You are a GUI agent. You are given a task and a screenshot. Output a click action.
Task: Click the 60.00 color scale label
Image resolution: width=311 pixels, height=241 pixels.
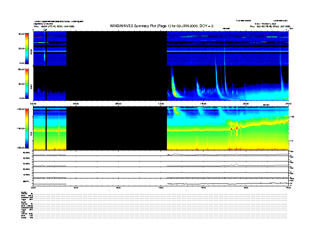coord(21,69)
